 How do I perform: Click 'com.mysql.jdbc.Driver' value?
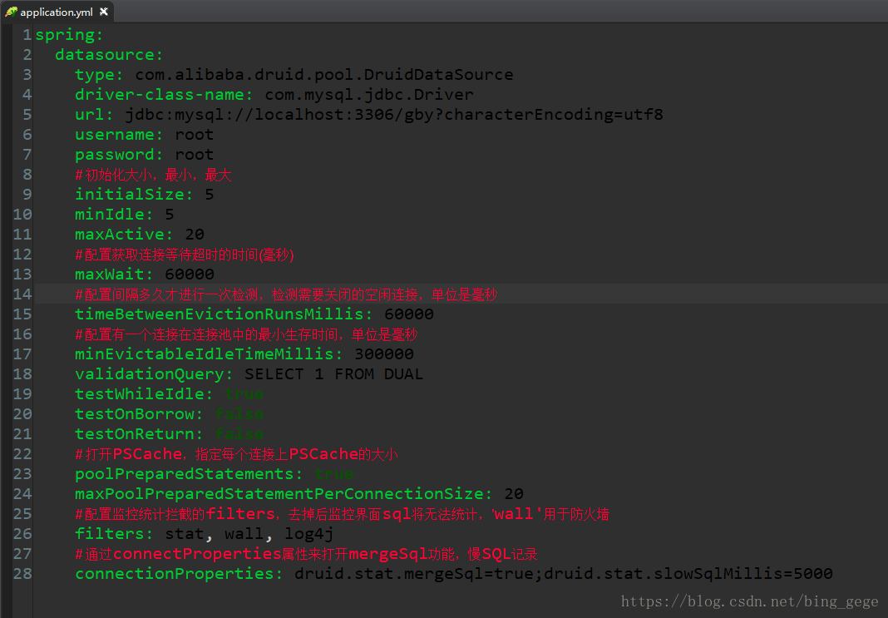click(368, 95)
